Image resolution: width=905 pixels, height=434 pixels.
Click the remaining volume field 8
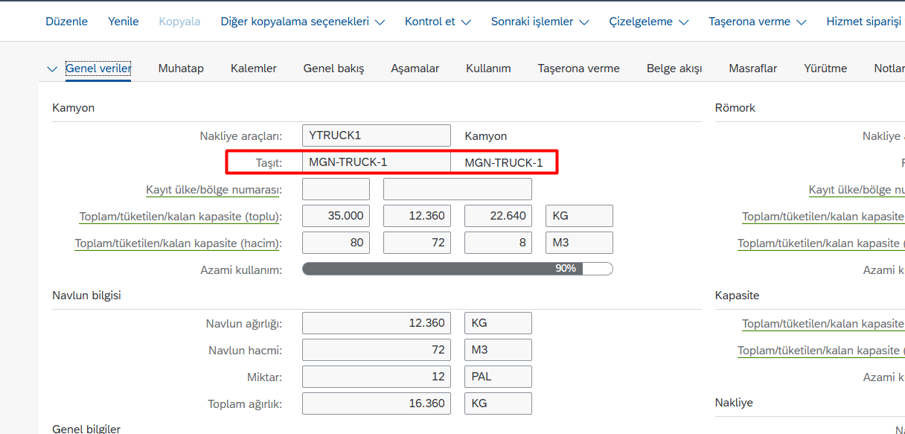(x=498, y=243)
